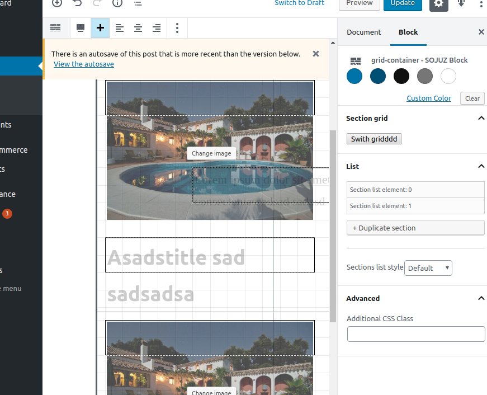
Task: Focus the Additional CSS Class field
Action: tap(416, 334)
